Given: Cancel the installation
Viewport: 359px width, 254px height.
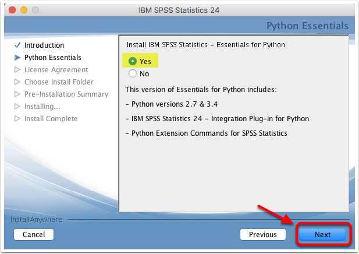Looking at the screenshot, I should [x=34, y=235].
